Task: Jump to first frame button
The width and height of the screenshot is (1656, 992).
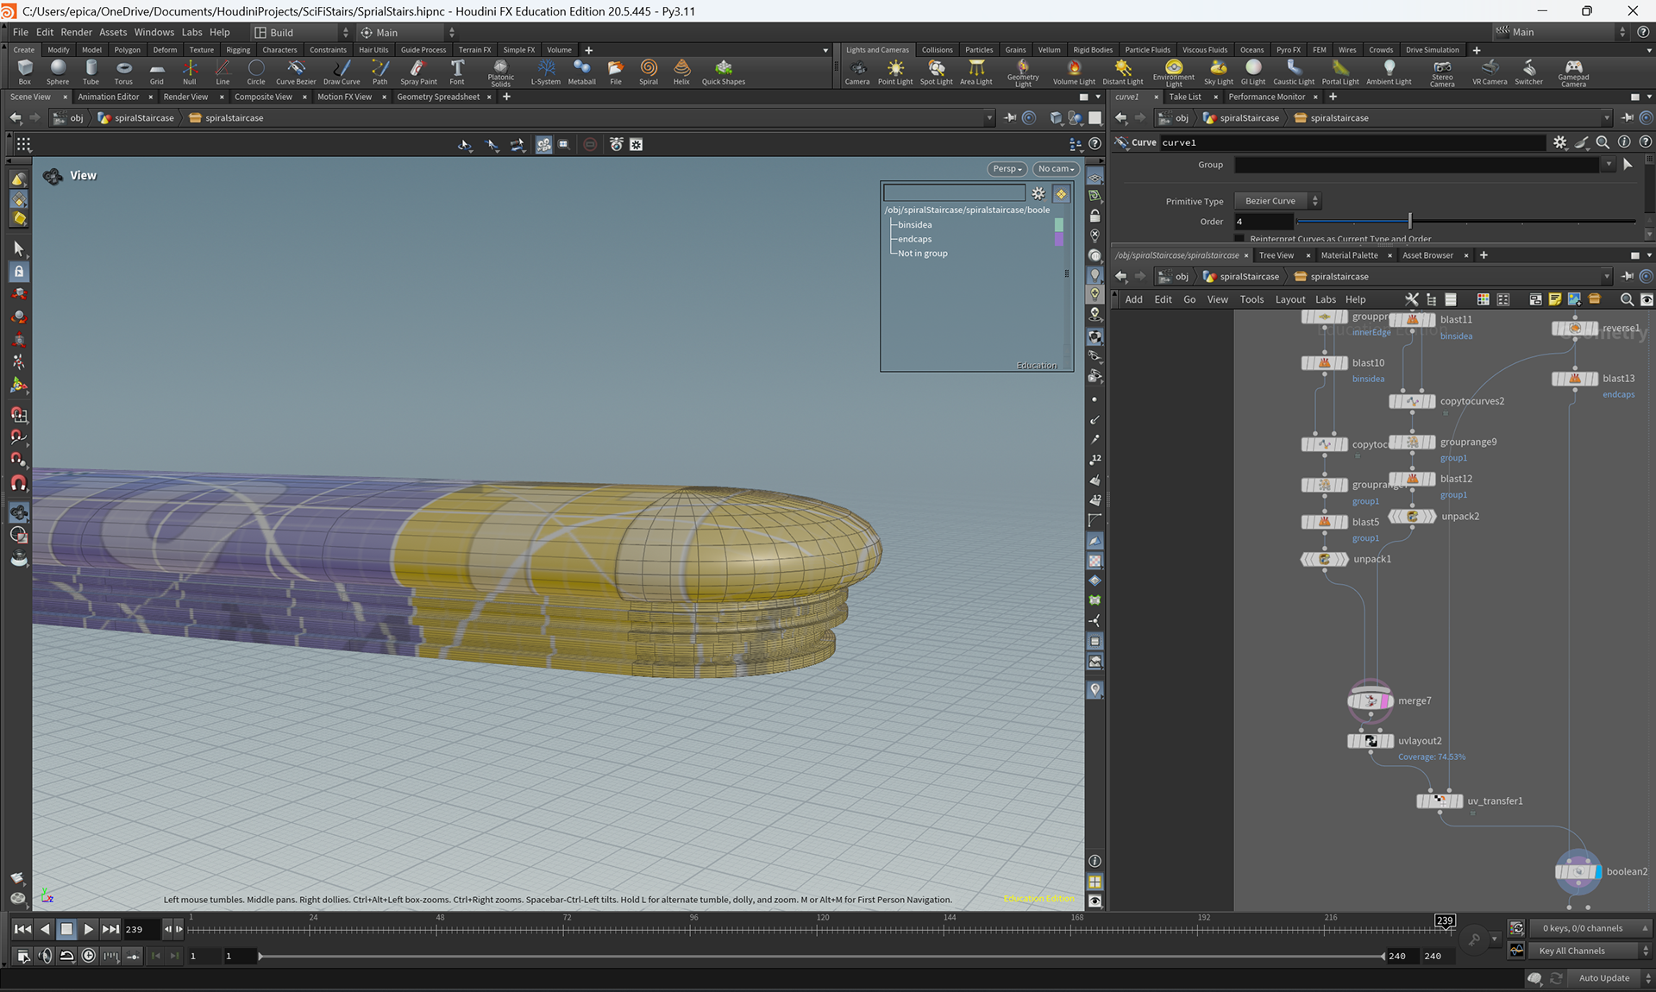Action: point(22,929)
